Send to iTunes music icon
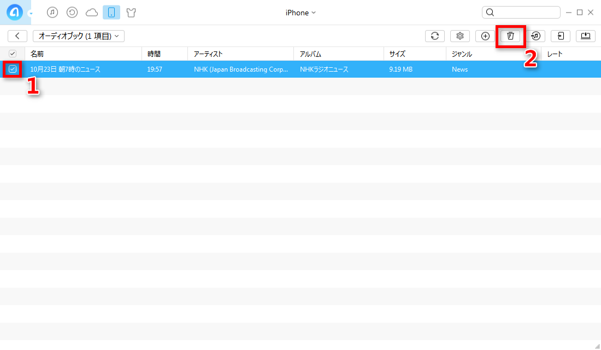Viewport: 601px width, 350px height. click(x=535, y=36)
